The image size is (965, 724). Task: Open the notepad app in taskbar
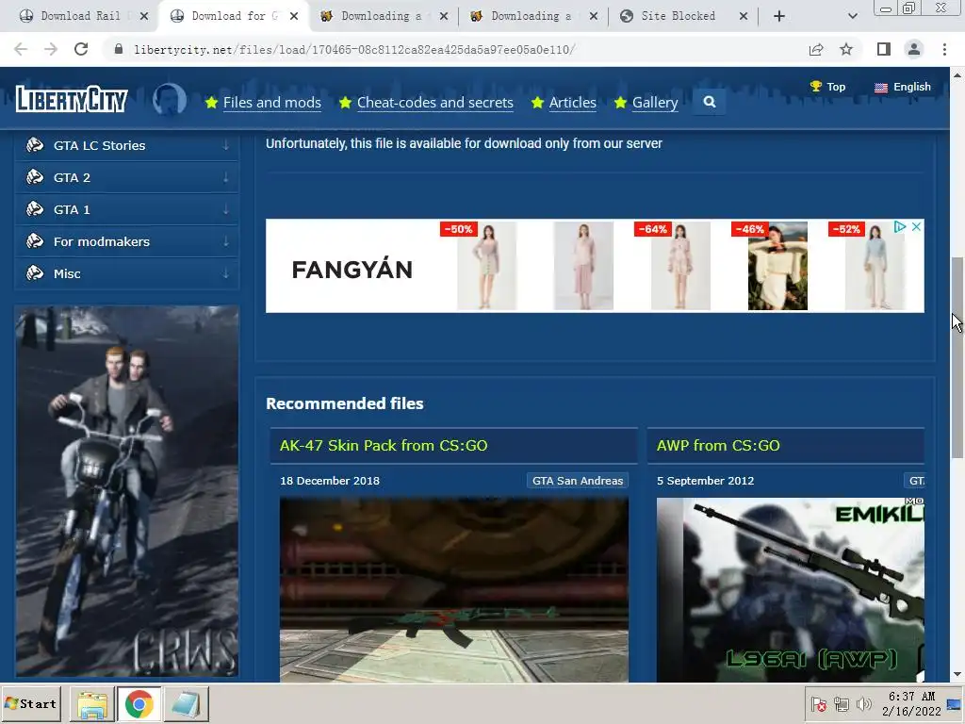pyautogui.click(x=186, y=704)
